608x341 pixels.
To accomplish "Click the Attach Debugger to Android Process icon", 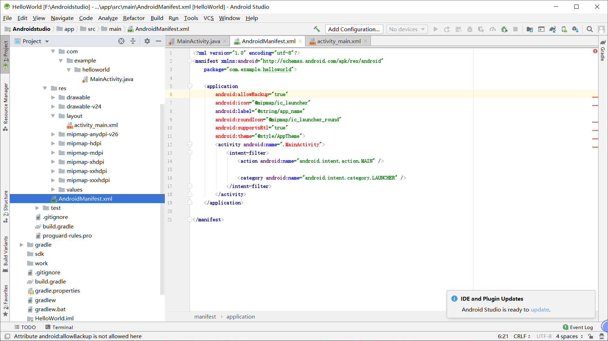I will (x=504, y=29).
